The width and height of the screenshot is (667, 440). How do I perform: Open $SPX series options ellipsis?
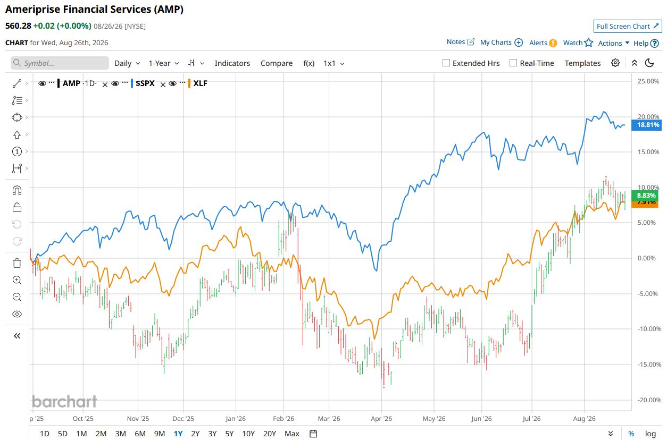[x=126, y=82]
